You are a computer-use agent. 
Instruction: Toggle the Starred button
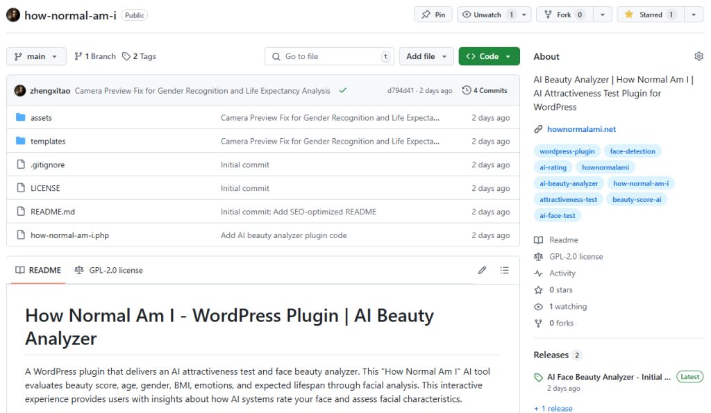650,15
